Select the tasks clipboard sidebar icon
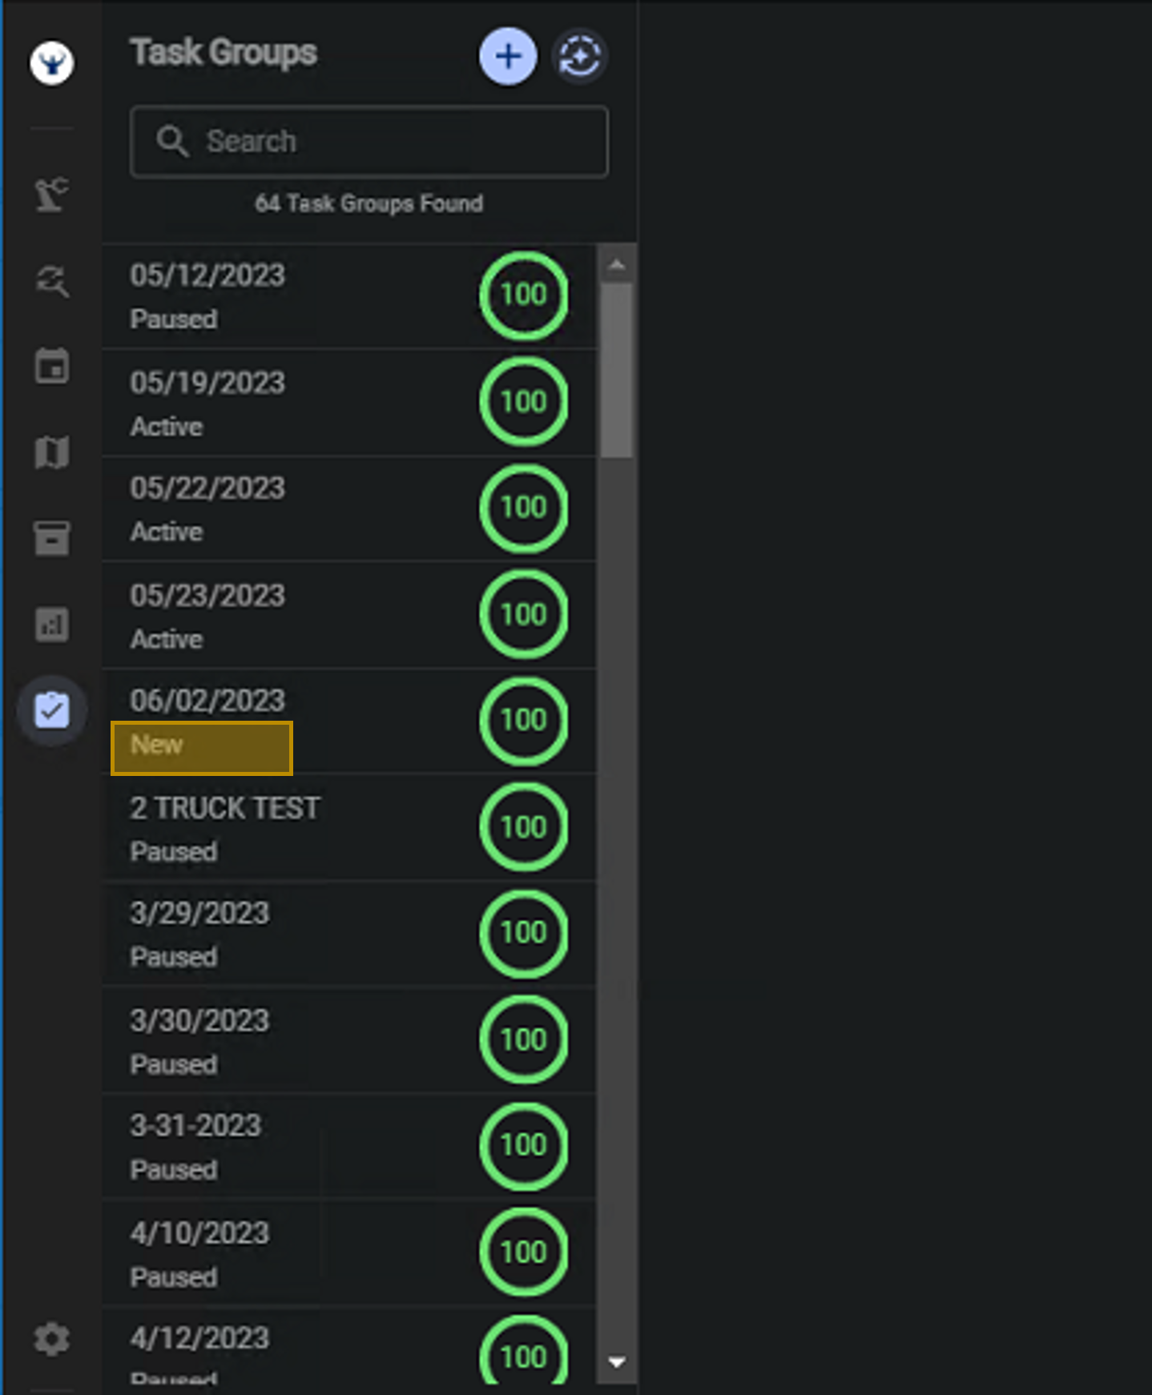This screenshot has width=1152, height=1395. point(52,710)
